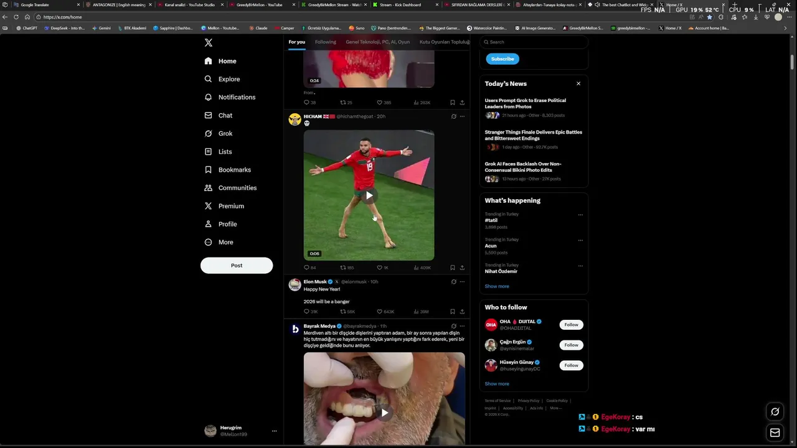Image resolution: width=797 pixels, height=448 pixels.
Task: Open more options for Acun trend
Action: [580, 240]
